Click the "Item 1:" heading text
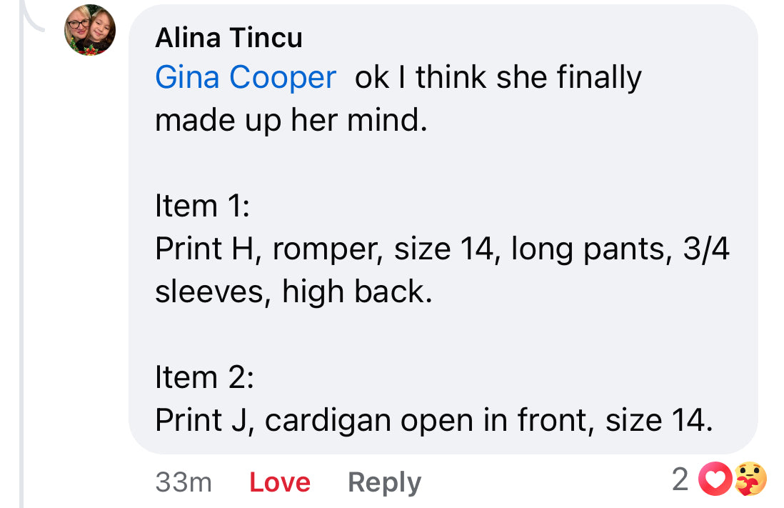 202,206
